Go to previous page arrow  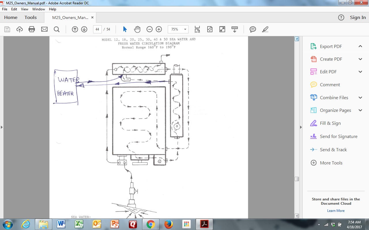pos(75,29)
